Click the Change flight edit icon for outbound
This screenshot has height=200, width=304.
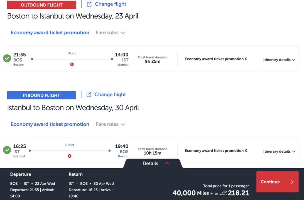(x=89, y=4)
